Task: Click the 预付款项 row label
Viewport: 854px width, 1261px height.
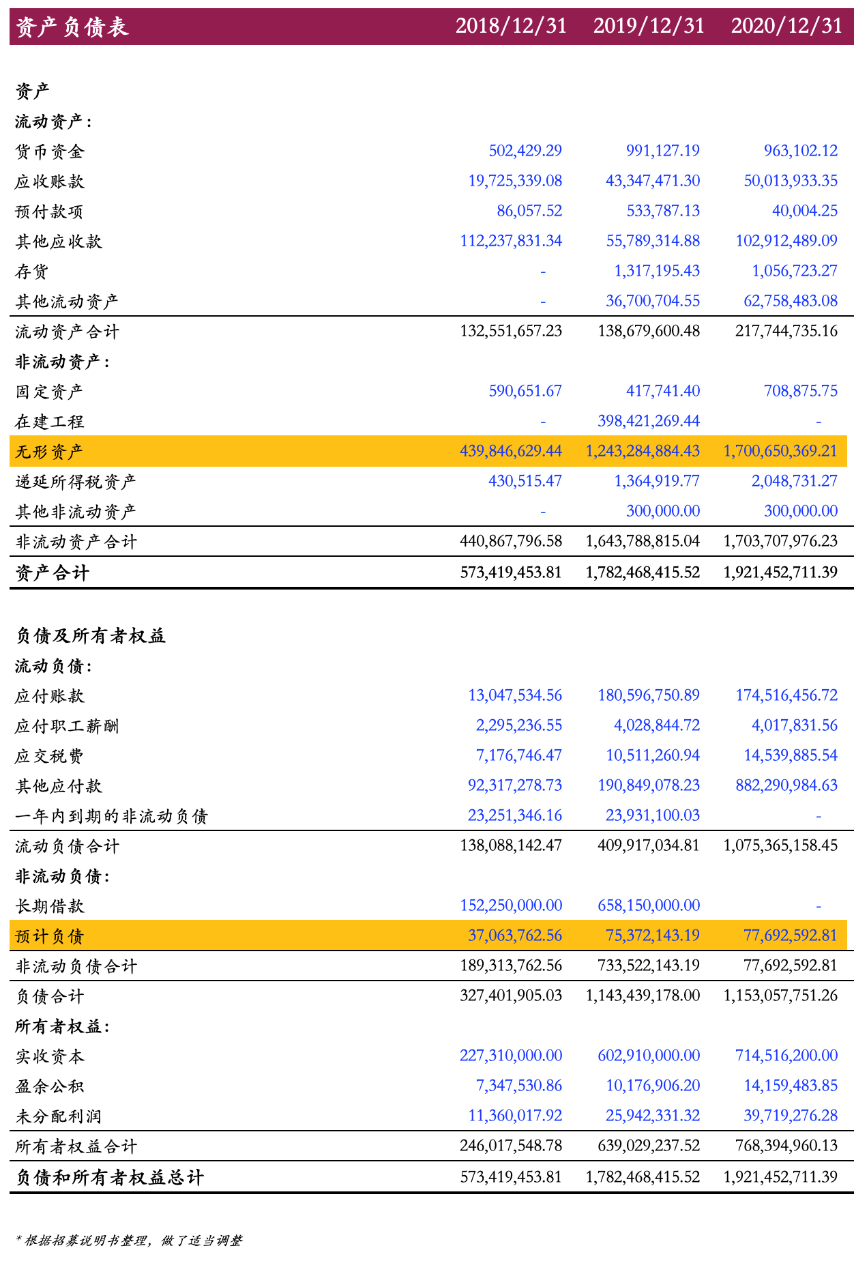Action: coord(50,212)
